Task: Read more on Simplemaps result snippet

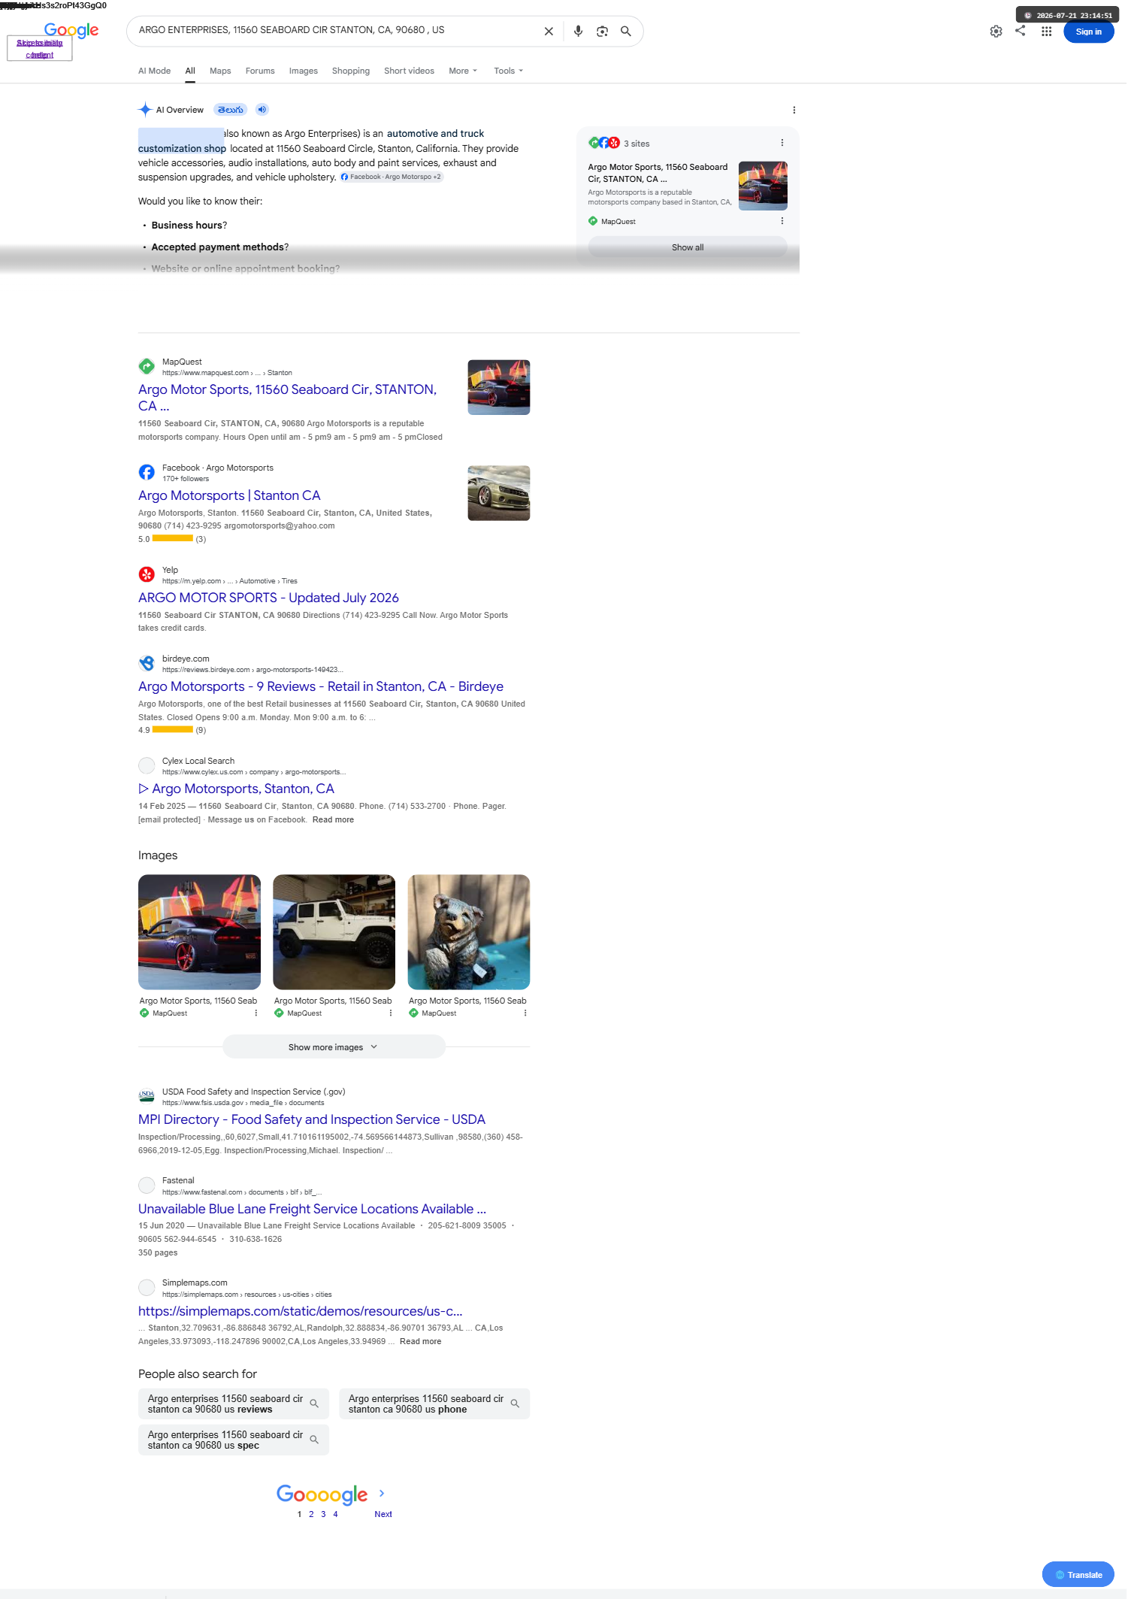Action: coord(420,1341)
